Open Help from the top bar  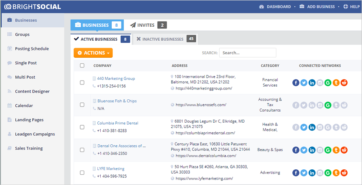pos(351,7)
